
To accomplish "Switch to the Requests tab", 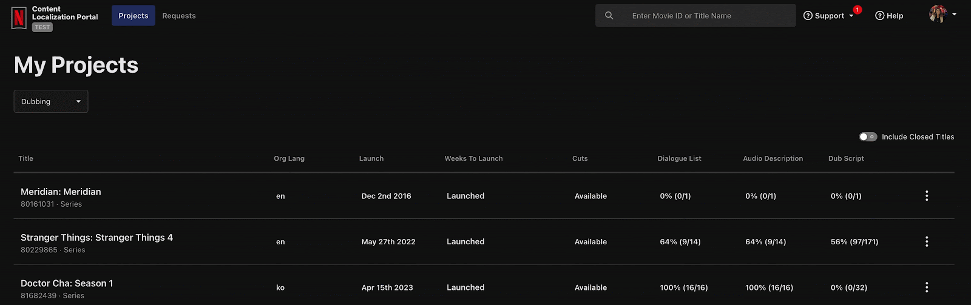I will pyautogui.click(x=179, y=16).
